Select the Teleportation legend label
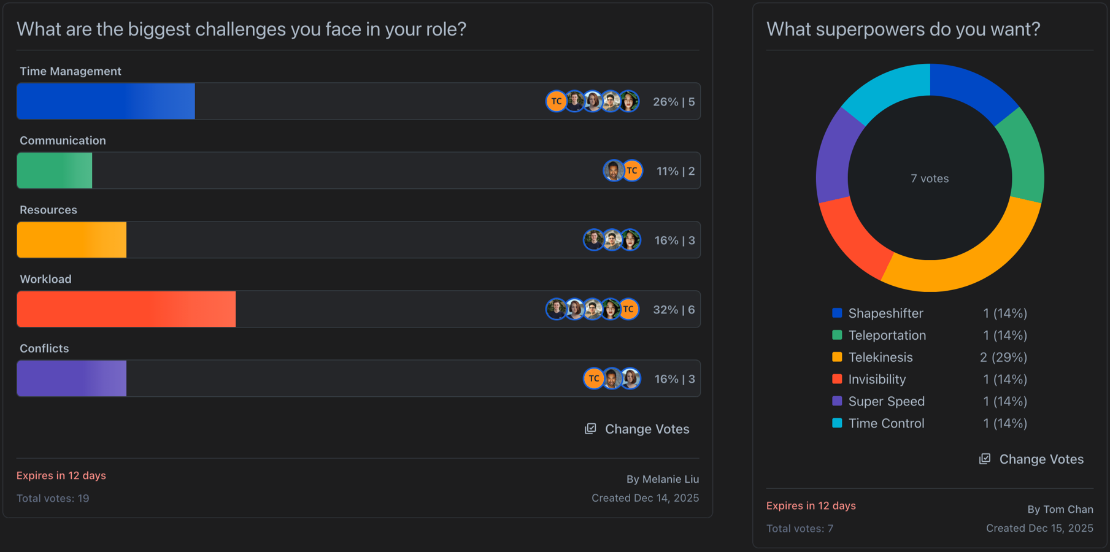This screenshot has height=552, width=1110. pos(887,335)
